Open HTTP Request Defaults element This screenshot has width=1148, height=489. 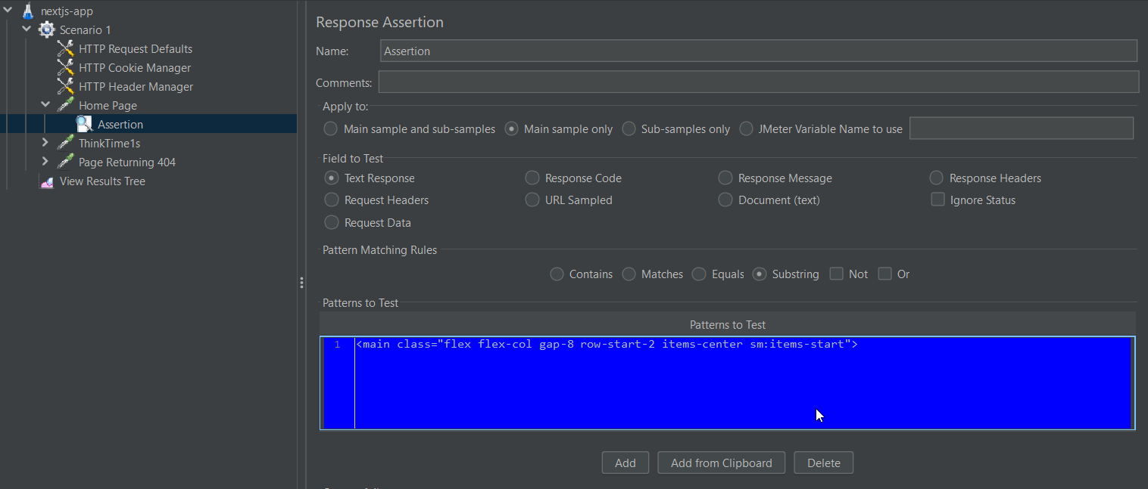pyautogui.click(x=136, y=49)
